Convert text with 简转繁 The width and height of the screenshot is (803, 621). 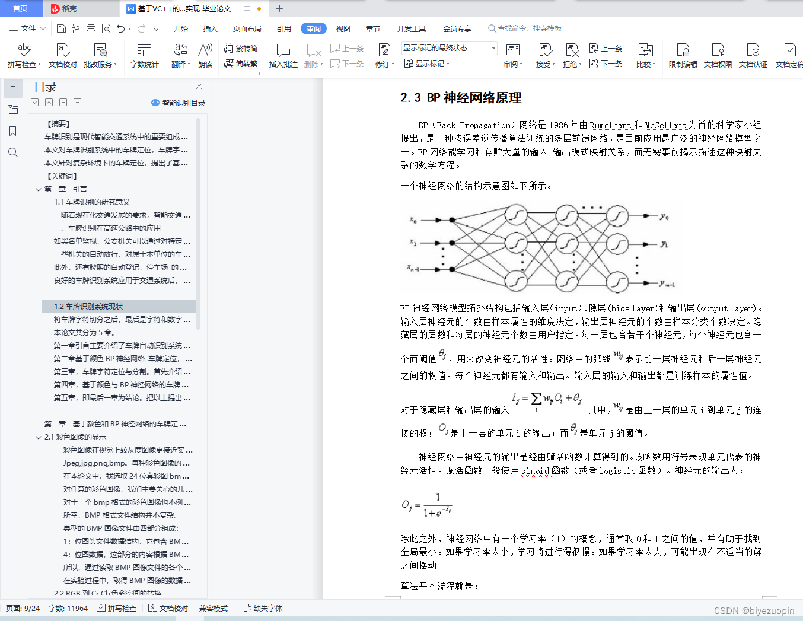coord(241,63)
